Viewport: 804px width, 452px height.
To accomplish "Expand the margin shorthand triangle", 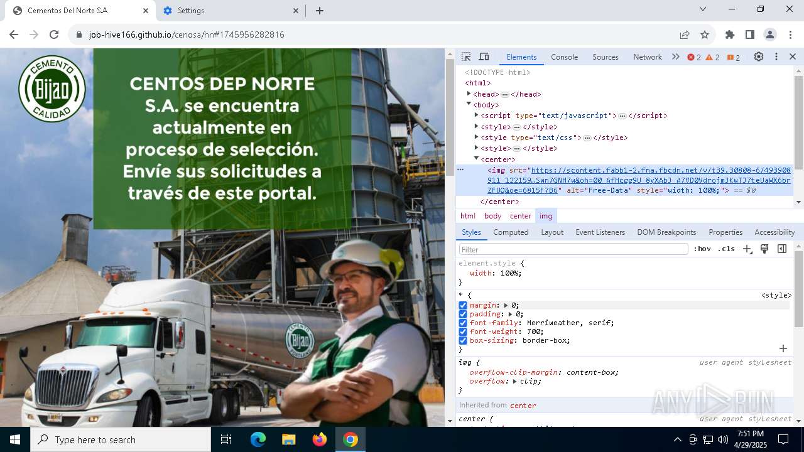I will pyautogui.click(x=507, y=306).
